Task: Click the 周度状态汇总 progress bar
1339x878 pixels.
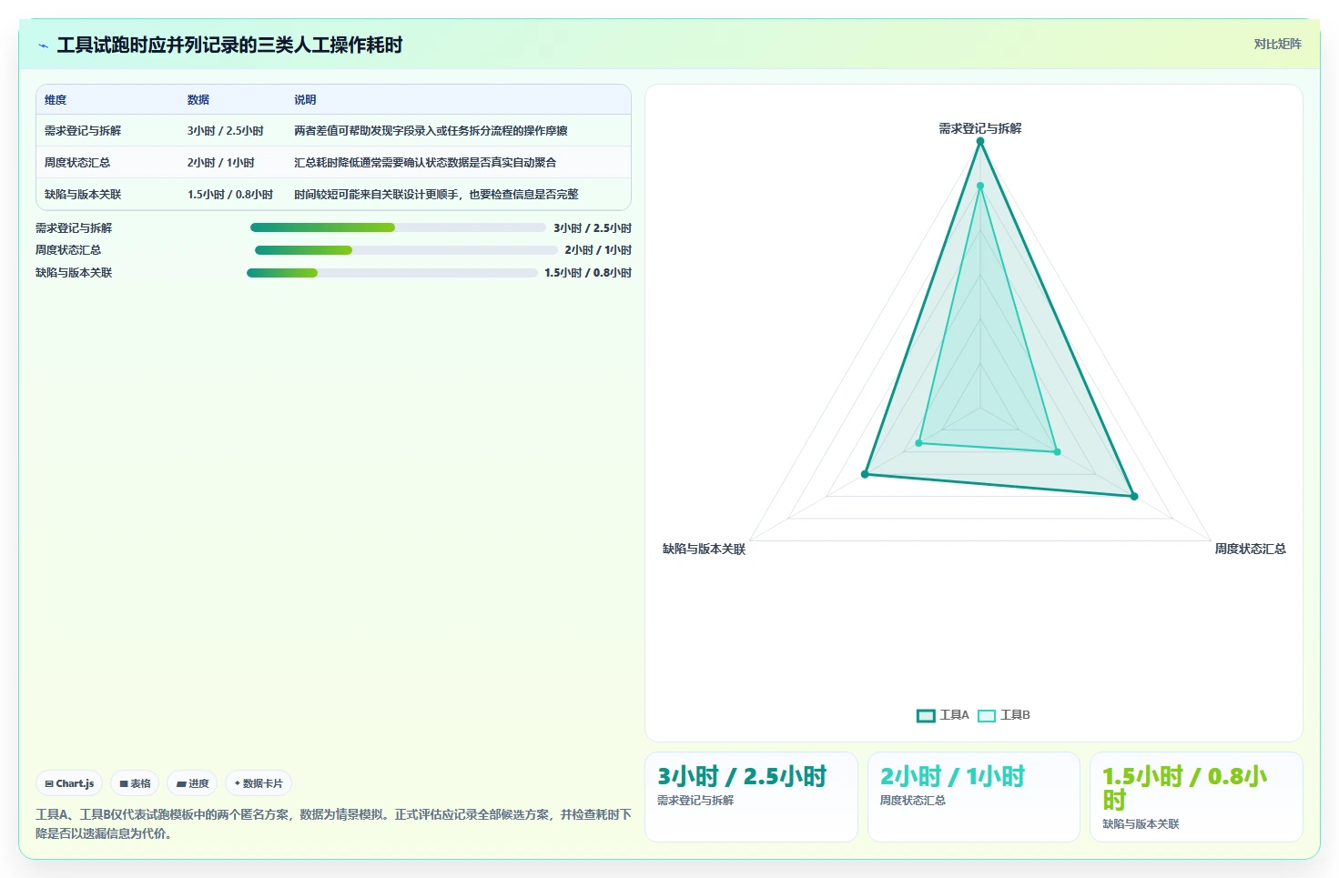Action: pyautogui.click(x=406, y=250)
